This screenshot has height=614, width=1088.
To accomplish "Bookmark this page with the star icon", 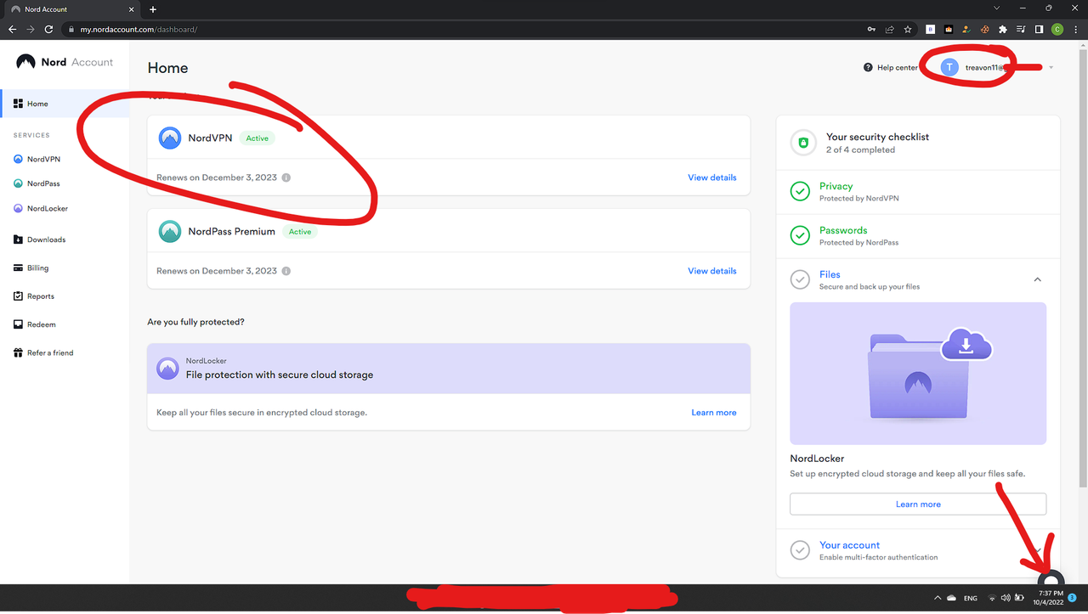I will (908, 29).
